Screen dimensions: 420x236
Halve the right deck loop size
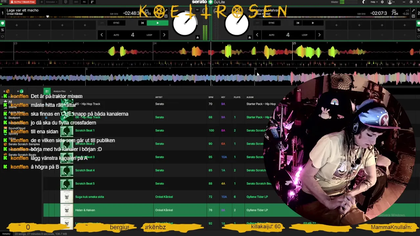(x=257, y=35)
